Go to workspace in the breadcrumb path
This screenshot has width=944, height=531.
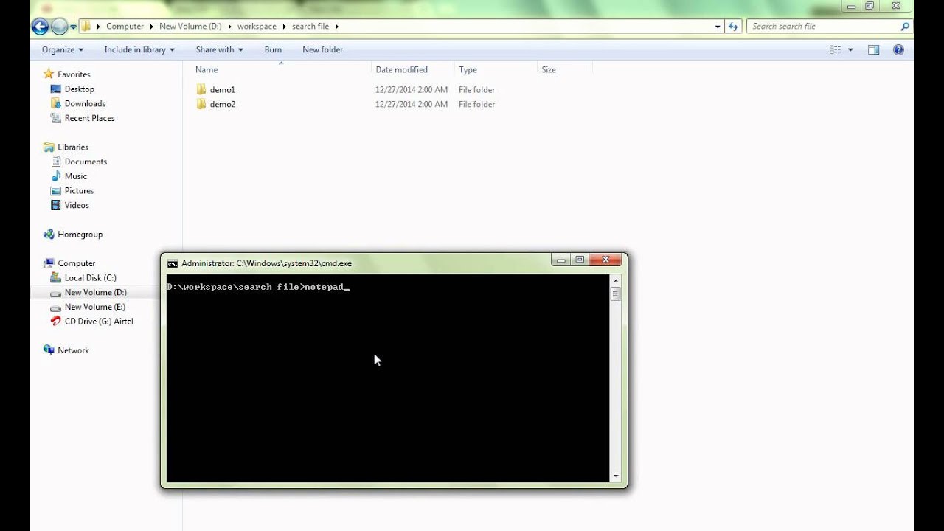click(x=257, y=27)
